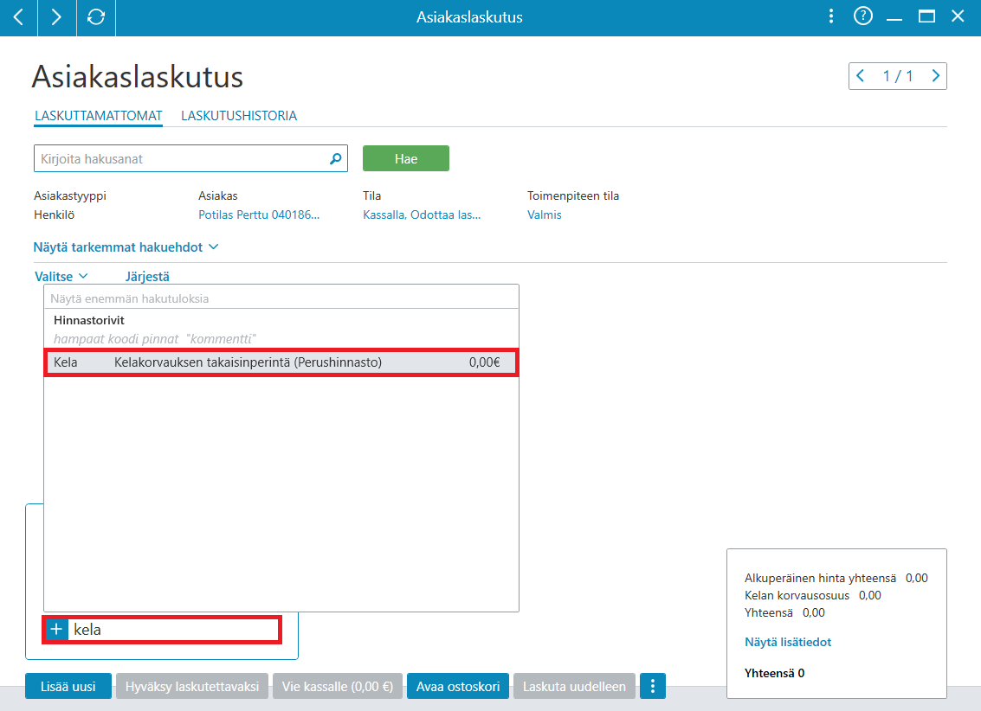Click Alkuperäinen hinta yhteensä text
Viewport: 981px width, 711px height.
pyautogui.click(x=820, y=578)
